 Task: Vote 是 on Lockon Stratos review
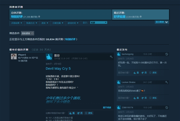pos(136,98)
